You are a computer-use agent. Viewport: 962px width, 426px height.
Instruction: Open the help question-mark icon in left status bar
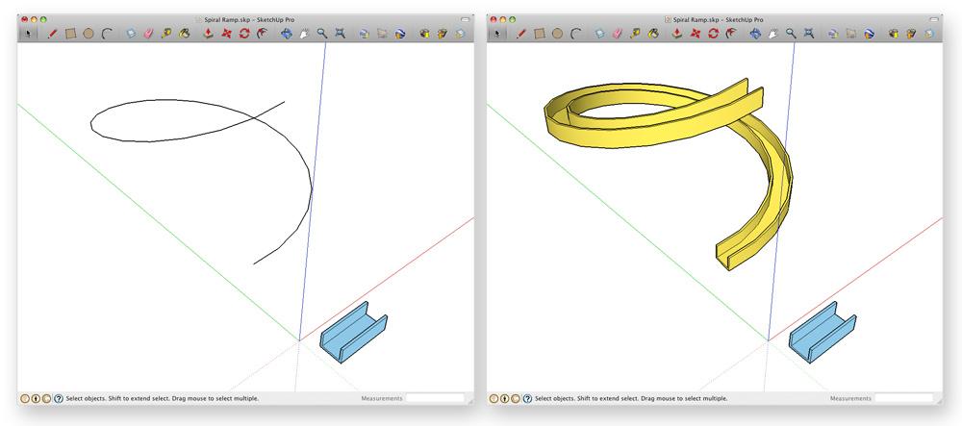point(59,398)
